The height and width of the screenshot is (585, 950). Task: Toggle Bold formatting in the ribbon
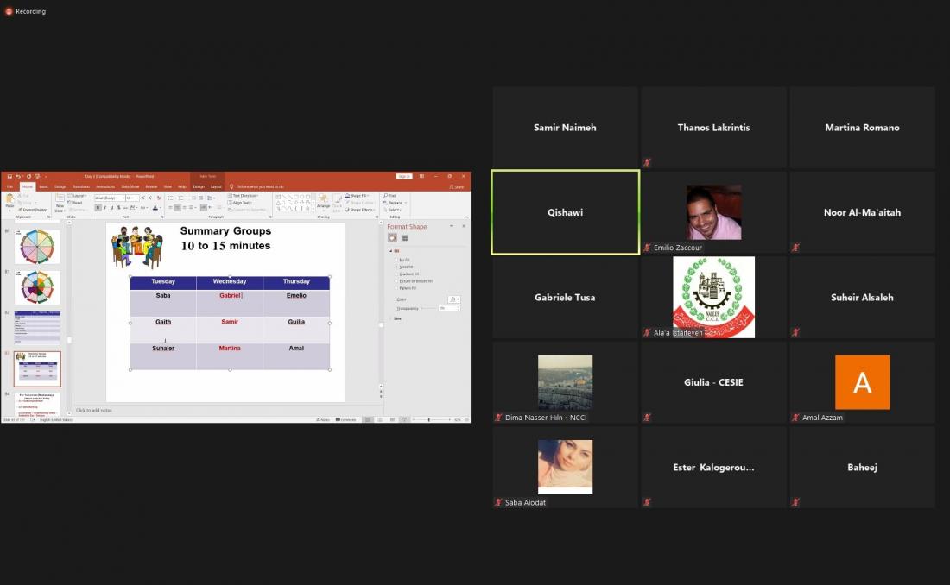(x=98, y=208)
